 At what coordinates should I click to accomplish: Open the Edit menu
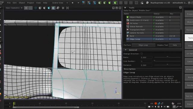tap(14, 3)
